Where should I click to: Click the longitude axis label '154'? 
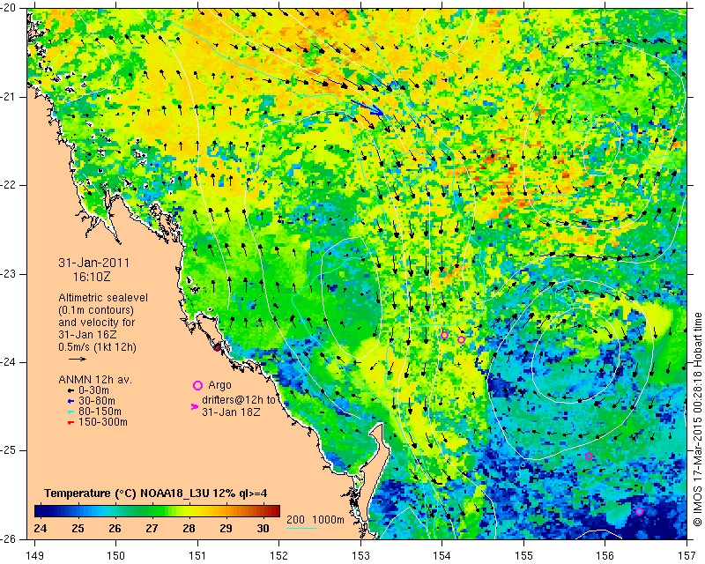coord(442,556)
